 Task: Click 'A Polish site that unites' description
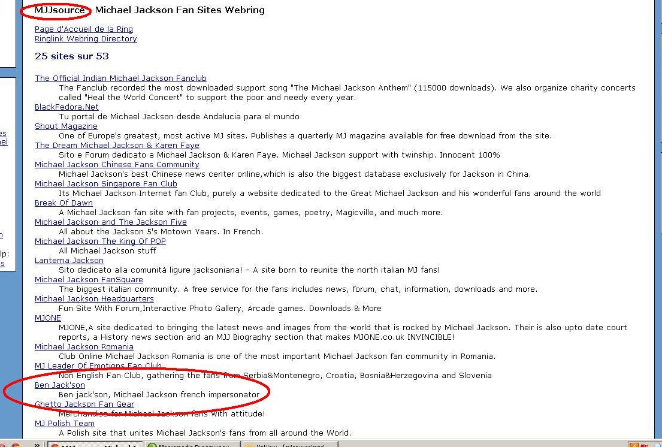[x=205, y=433]
